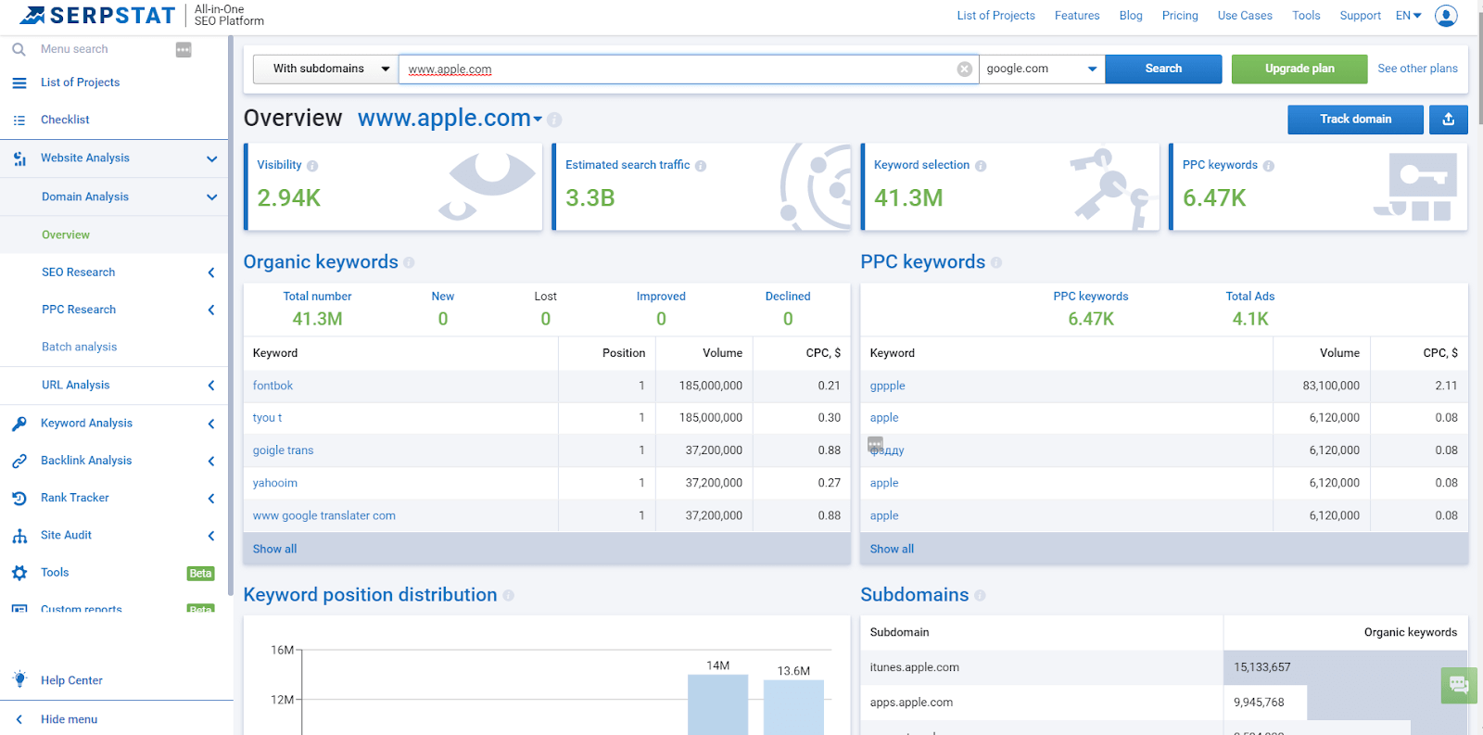Screen dimensions: 1483x735
Task: Open the google.com search engine dropdown
Action: (1042, 69)
